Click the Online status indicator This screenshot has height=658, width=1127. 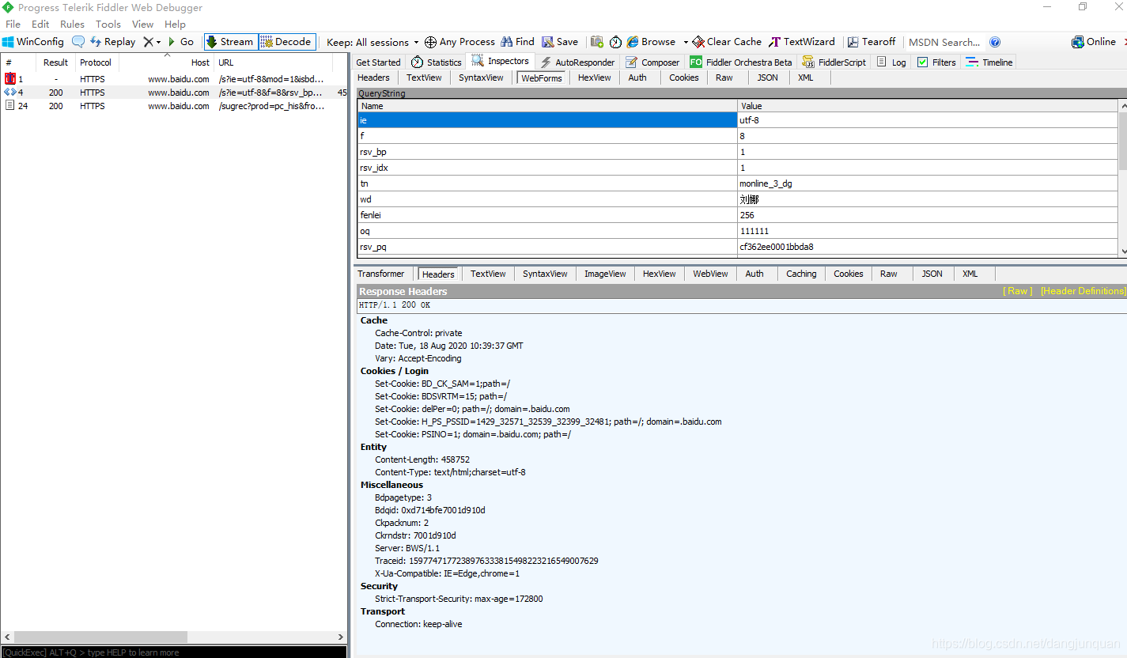click(x=1094, y=42)
